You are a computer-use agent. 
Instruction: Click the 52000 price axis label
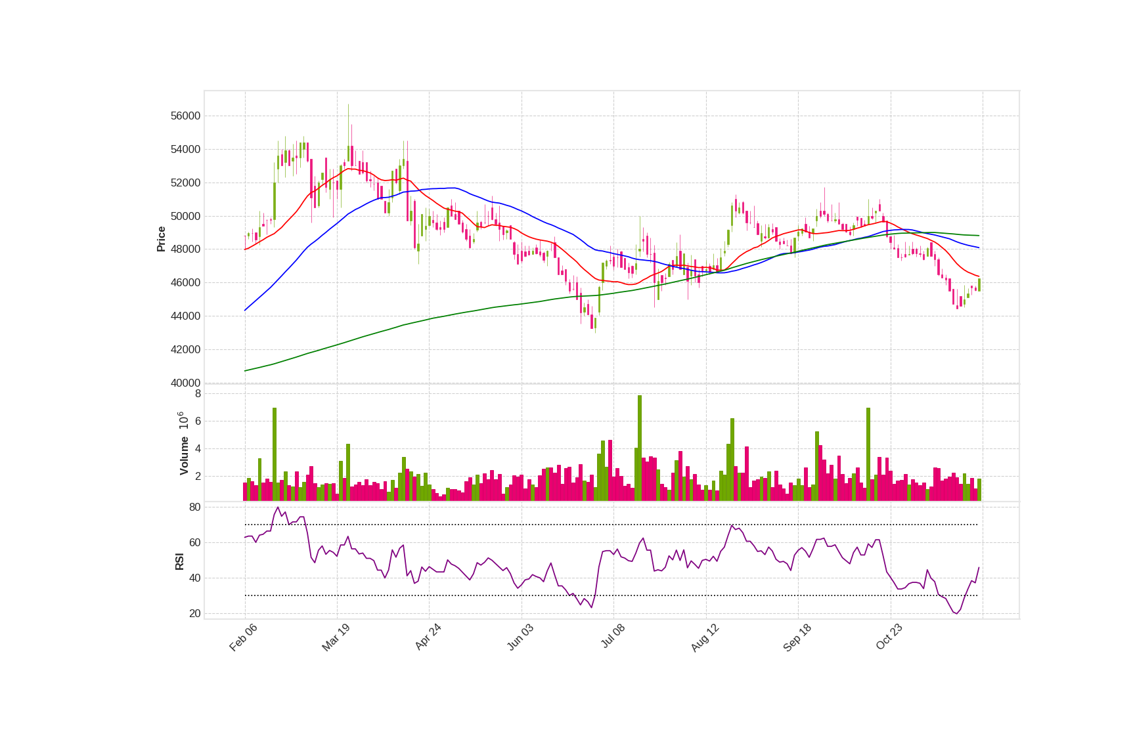click(x=185, y=183)
